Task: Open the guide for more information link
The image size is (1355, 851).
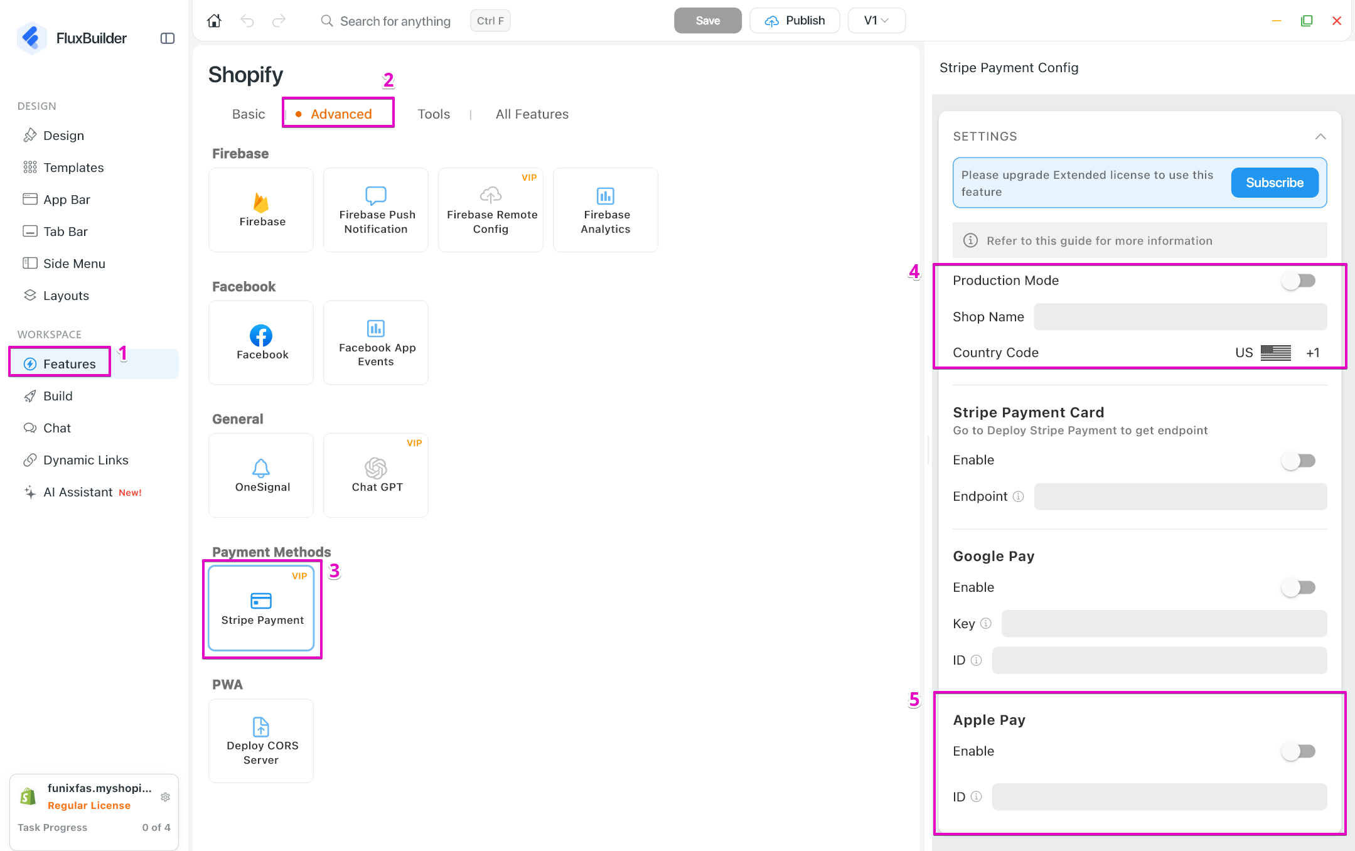Action: pos(1100,240)
